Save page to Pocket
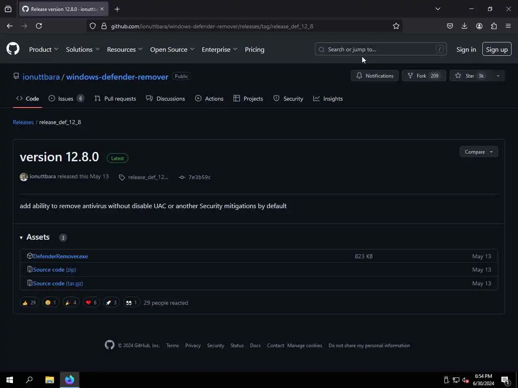This screenshot has height=388, width=518. tap(450, 26)
